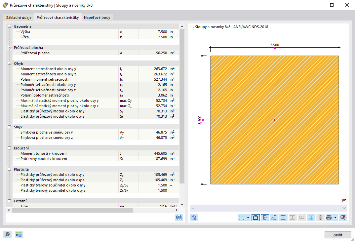Select Elastický průřezový modul okolo osy z row

tap(96, 116)
